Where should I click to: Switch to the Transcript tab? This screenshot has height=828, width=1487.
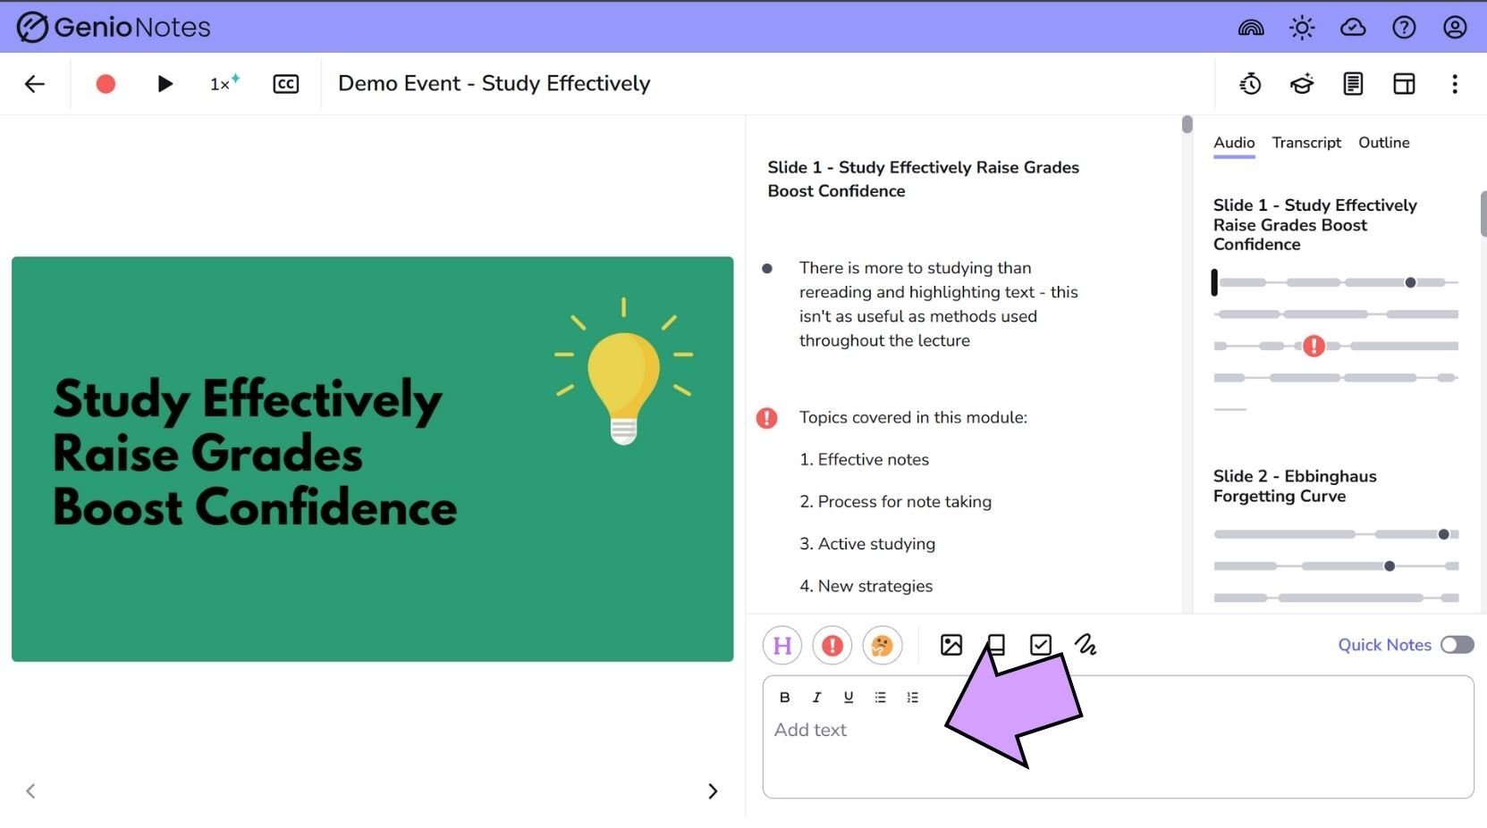click(1306, 142)
